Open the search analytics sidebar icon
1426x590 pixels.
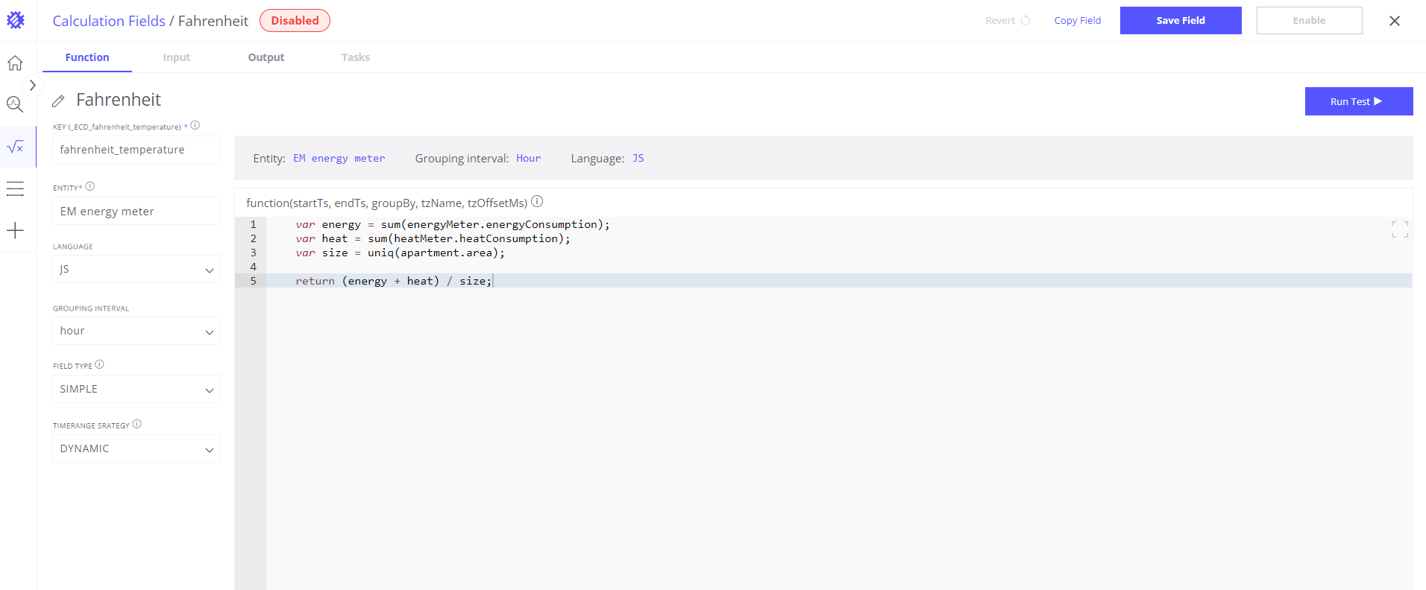point(15,104)
